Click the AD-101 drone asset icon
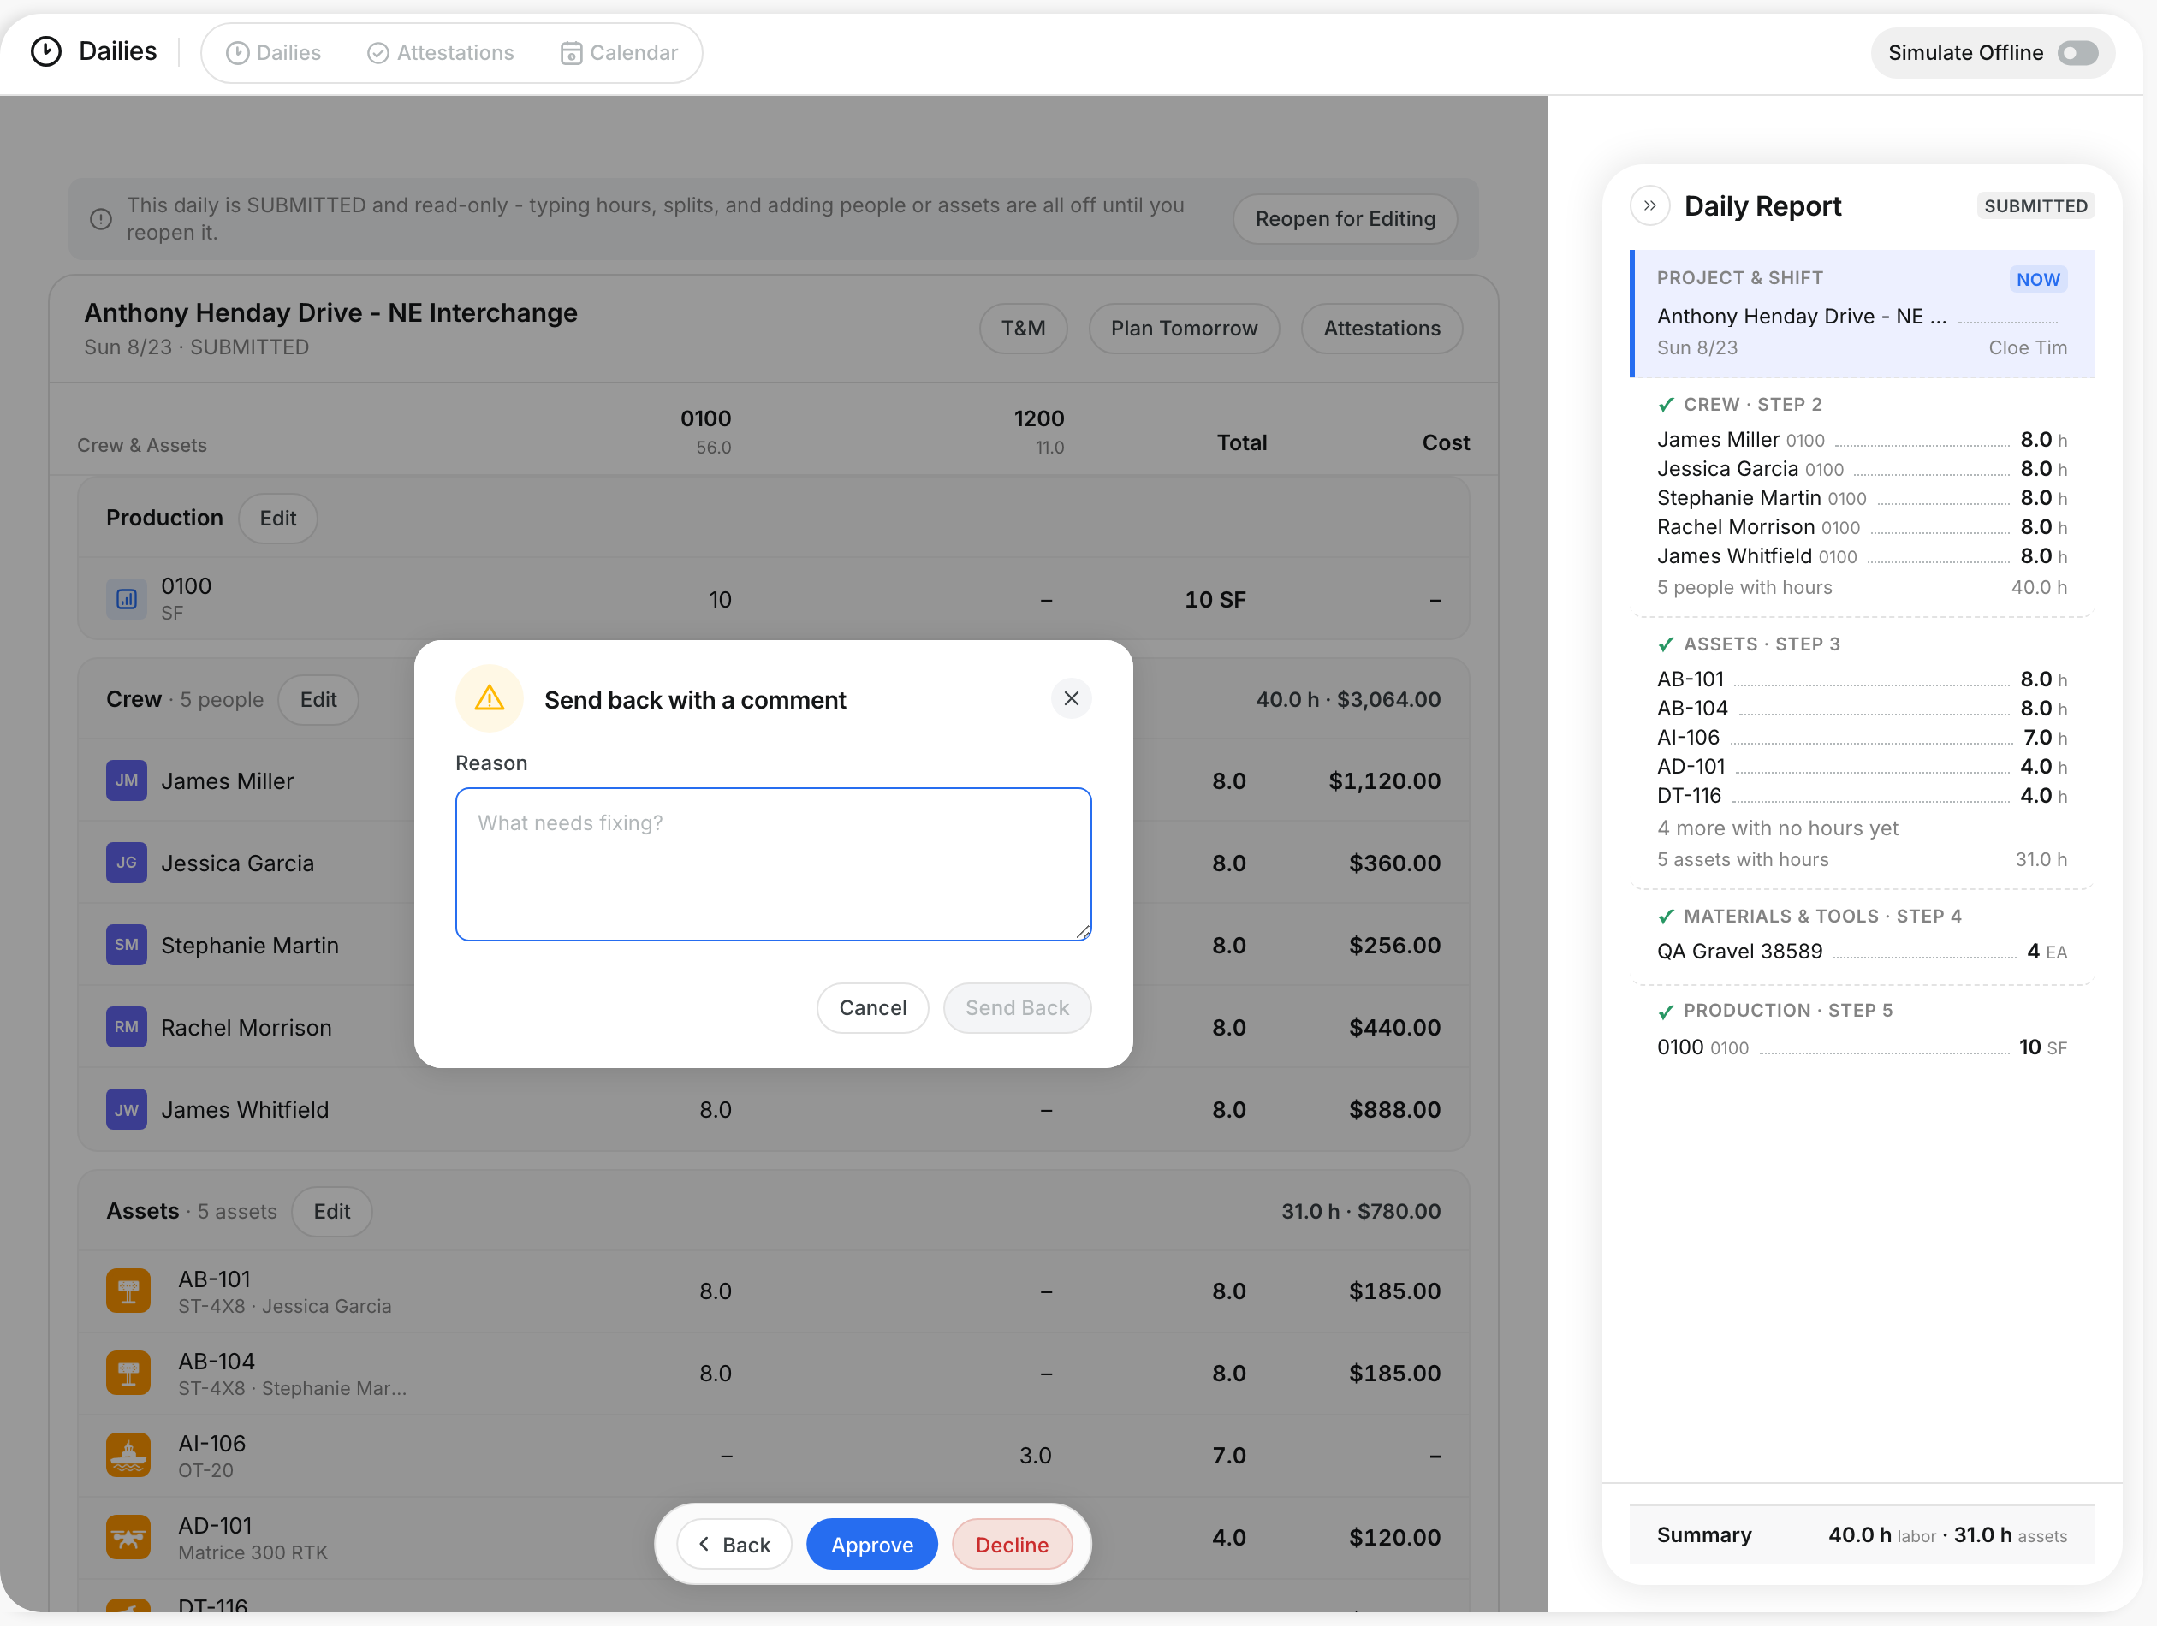 [128, 1537]
